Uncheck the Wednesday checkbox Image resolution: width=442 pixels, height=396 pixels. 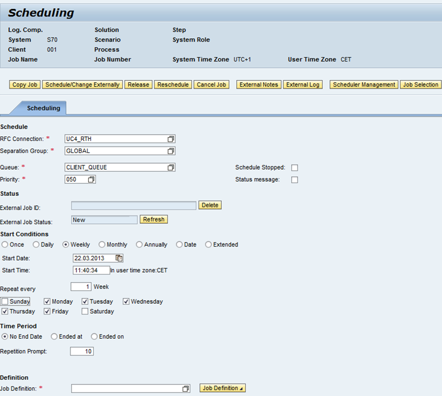(x=126, y=301)
